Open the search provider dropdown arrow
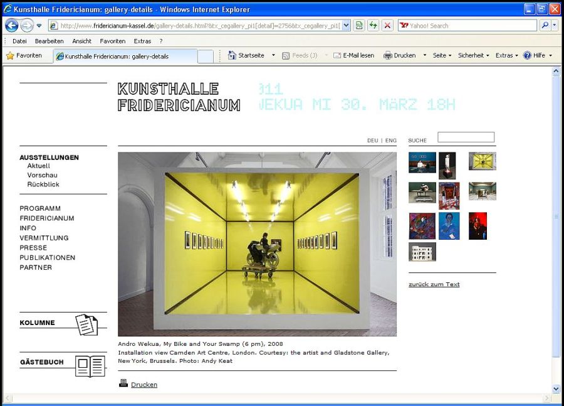The image size is (564, 406). 555,26
